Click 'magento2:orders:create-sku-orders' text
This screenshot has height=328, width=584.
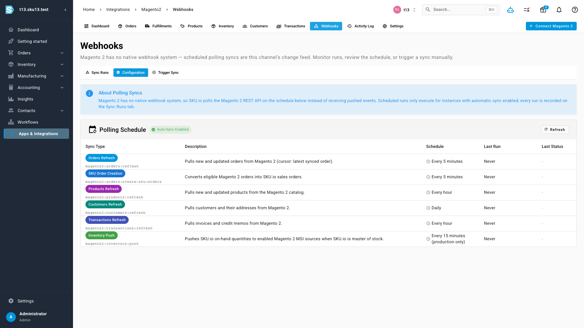[123, 182]
